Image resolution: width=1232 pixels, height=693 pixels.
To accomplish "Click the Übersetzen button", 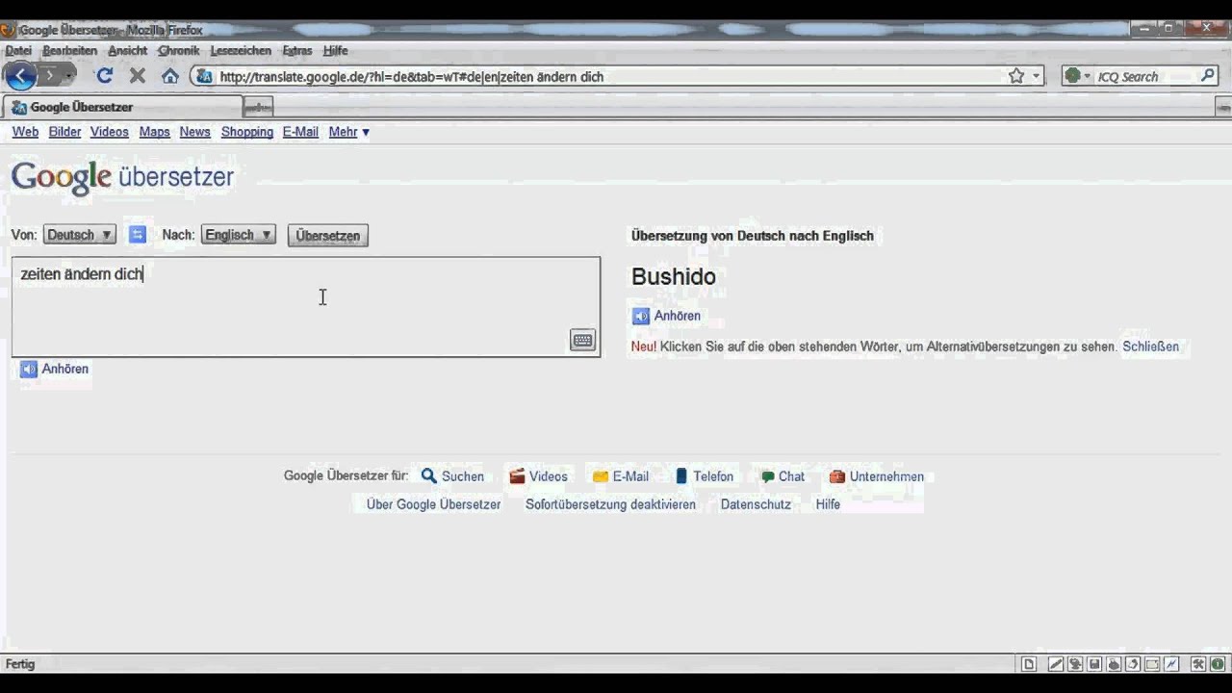I will 328,235.
